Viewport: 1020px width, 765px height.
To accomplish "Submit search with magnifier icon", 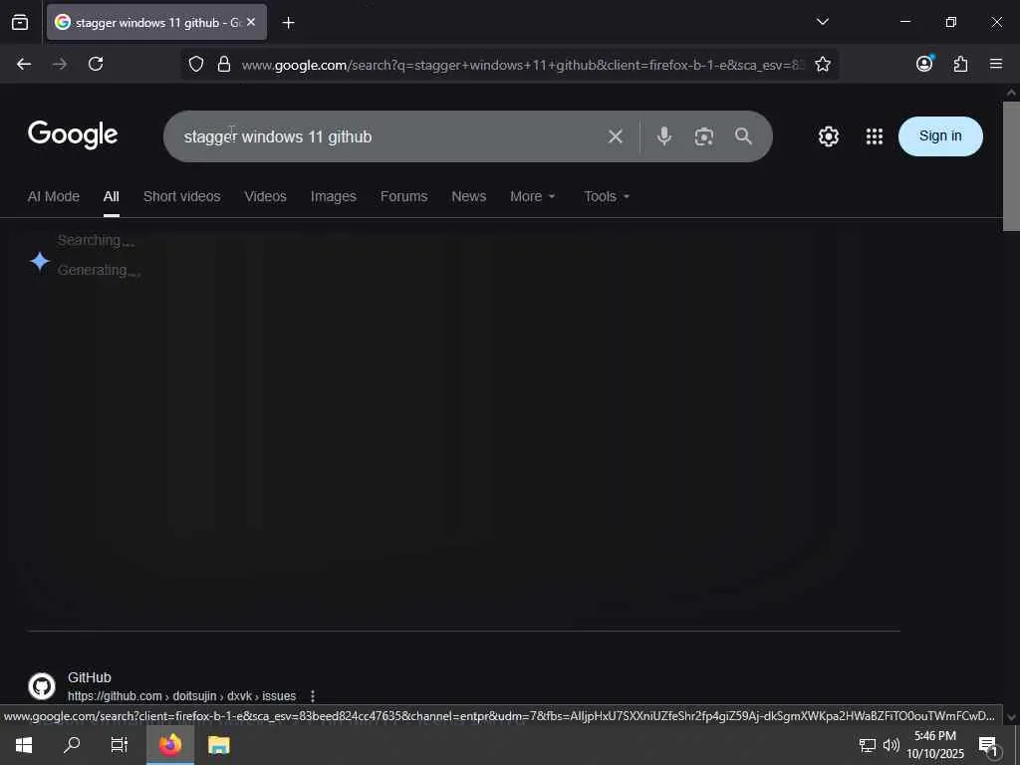I will [743, 135].
